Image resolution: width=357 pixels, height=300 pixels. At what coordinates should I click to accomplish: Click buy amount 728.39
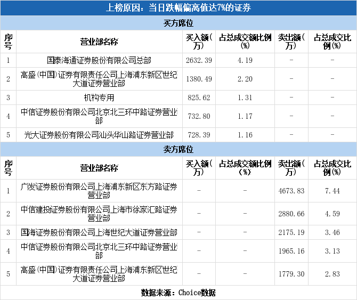point(199,135)
